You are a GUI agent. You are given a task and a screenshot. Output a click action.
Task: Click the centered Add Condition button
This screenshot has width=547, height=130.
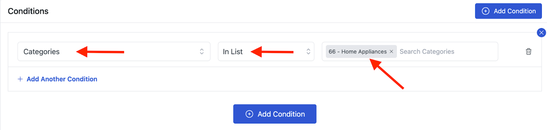(275, 114)
